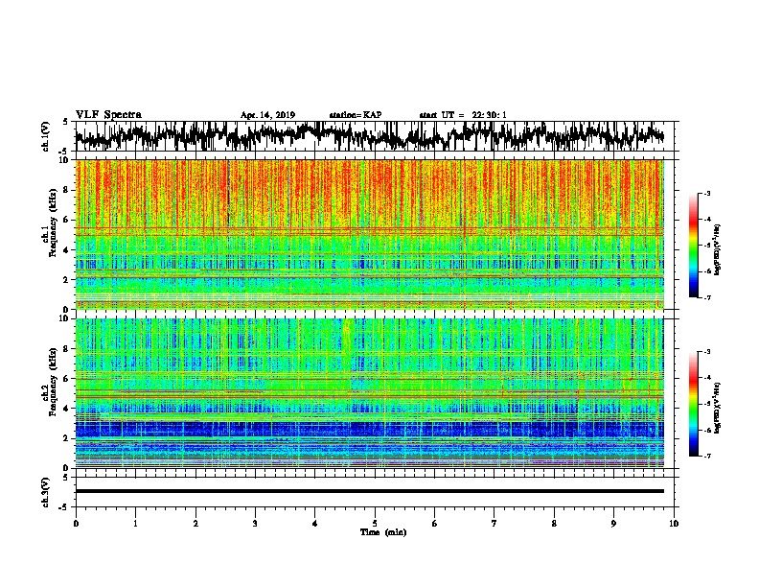Click the "ch.1(V)" waveform axis label
Viewport: 759px width, 587px height.
(45, 136)
